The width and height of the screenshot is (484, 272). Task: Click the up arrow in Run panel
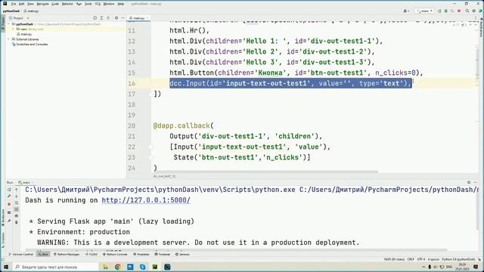coord(17,190)
